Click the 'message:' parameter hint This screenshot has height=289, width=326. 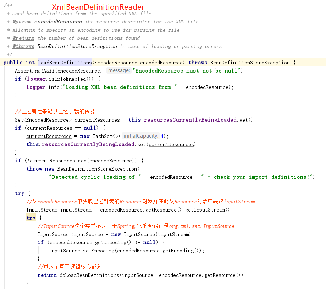click(119, 70)
